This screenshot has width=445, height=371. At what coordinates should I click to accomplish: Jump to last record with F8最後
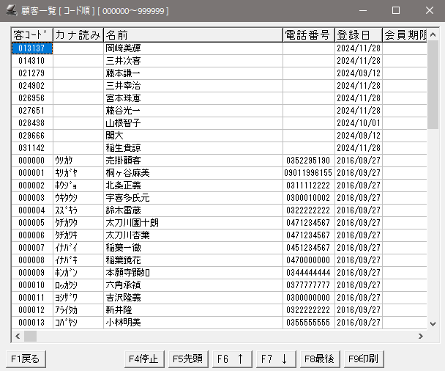click(319, 359)
